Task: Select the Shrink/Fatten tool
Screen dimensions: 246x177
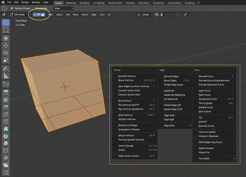Action: [6, 158]
